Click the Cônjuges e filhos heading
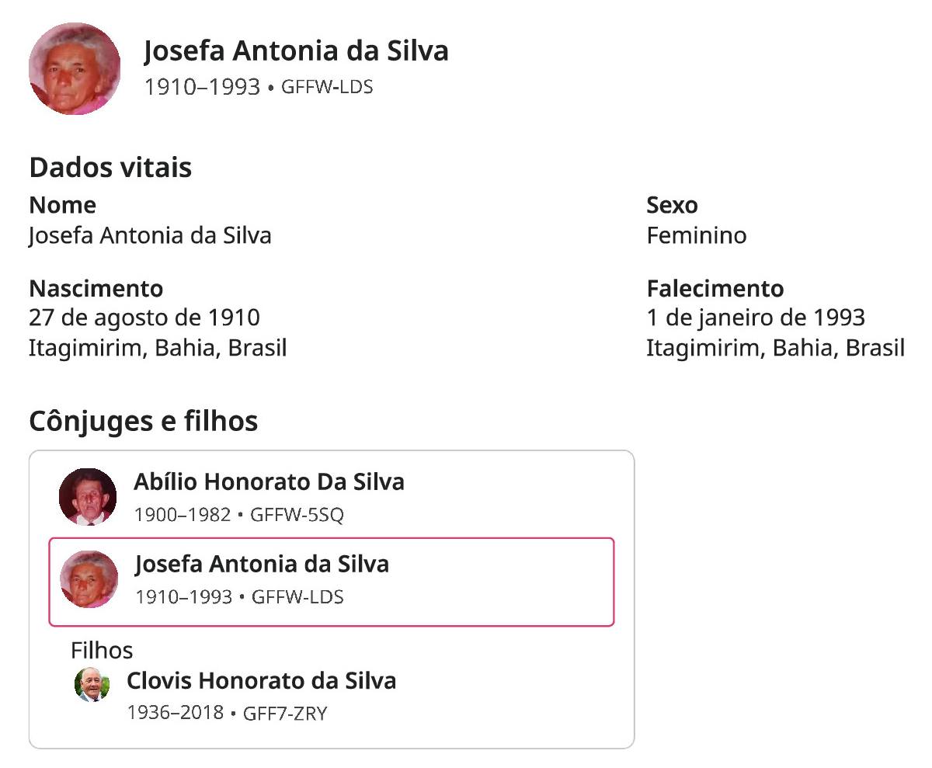 click(143, 422)
